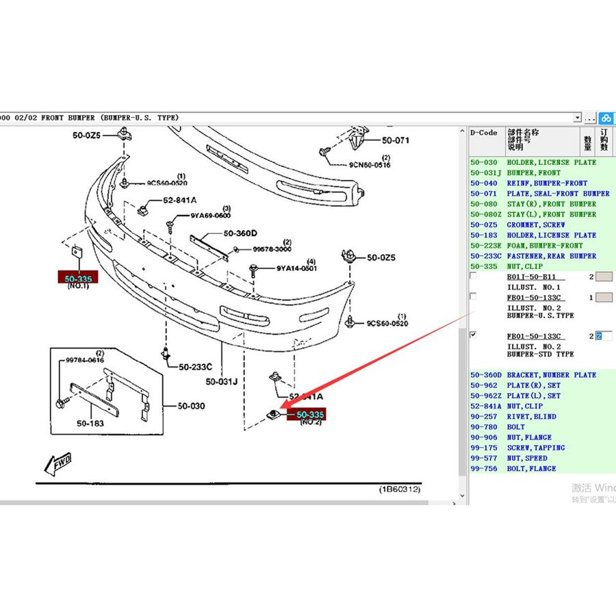Uncheck the BUMPER-STD TYPE FB01-50-133C checkbox
This screenshot has height=616, width=616.
click(474, 336)
